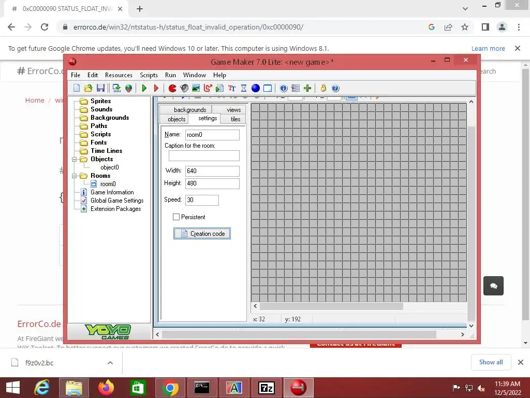This screenshot has height=398, width=530.
Task: Create a script toolbar icon
Action: (x=219, y=88)
